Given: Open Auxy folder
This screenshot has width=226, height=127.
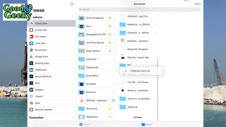Looking at the screenshot, I should [97, 26].
